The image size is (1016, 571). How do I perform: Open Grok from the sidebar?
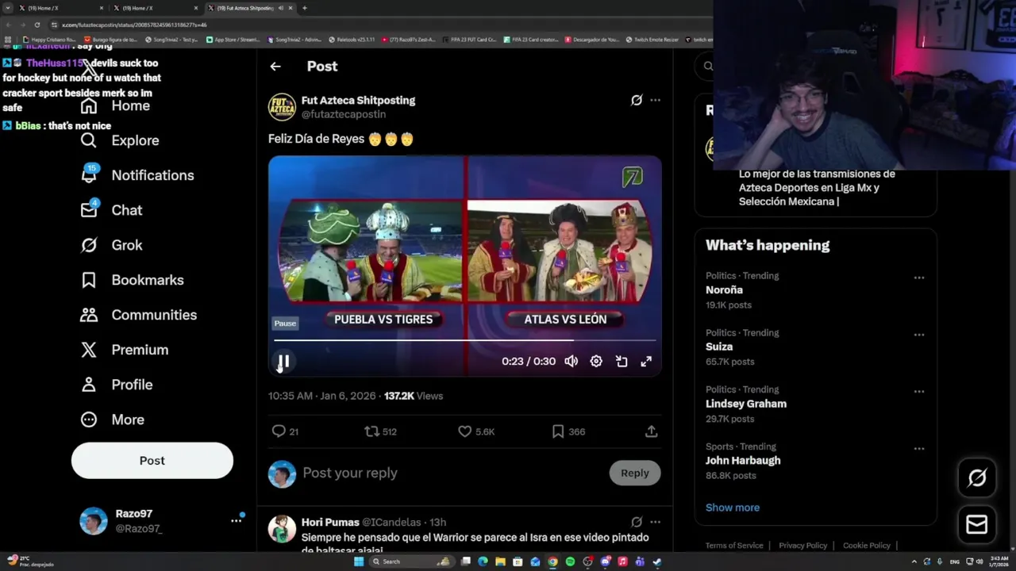click(111, 245)
